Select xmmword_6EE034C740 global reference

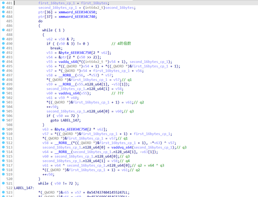(x=77, y=17)
